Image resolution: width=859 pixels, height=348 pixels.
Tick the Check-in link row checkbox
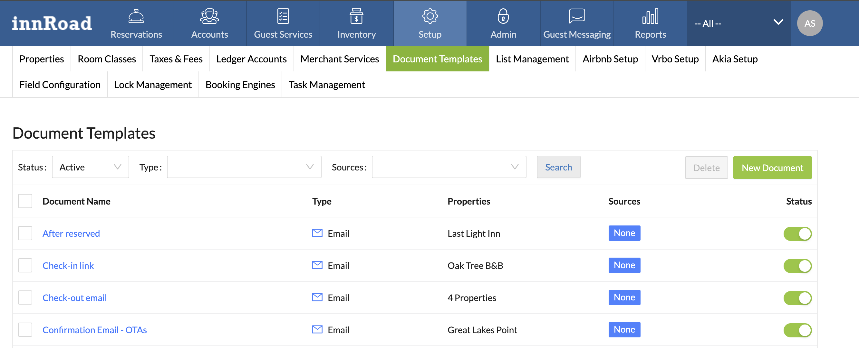coord(25,266)
